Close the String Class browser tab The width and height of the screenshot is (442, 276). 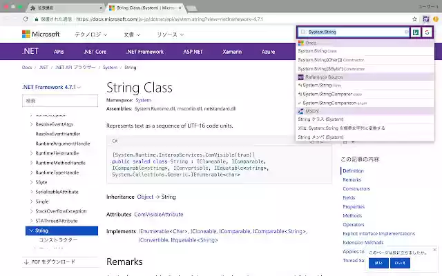point(180,8)
